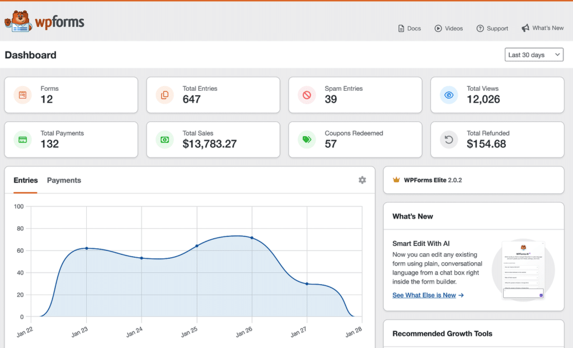Click the Jan 24 chart data point
The height and width of the screenshot is (348, 573).
pyautogui.click(x=142, y=258)
